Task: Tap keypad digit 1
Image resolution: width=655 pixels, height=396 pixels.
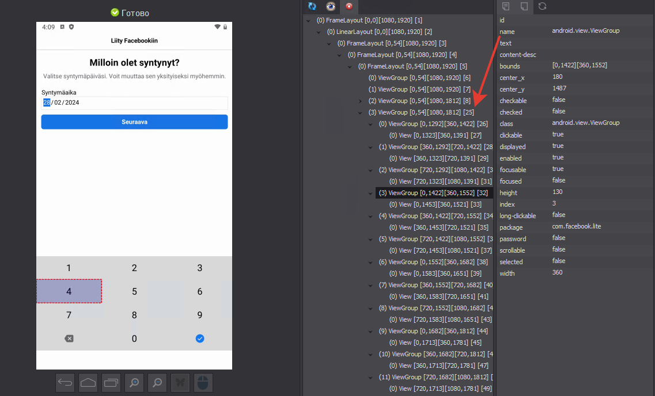Action: click(x=69, y=268)
